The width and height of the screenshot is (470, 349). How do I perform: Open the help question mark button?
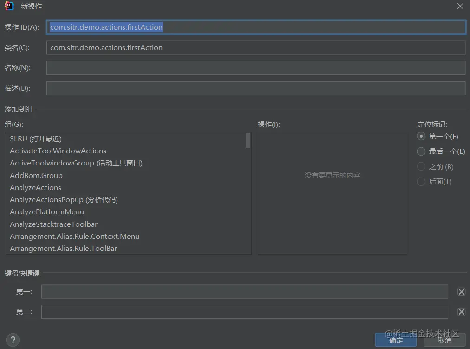13,340
